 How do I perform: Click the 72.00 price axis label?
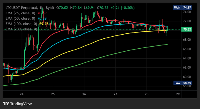187,21
